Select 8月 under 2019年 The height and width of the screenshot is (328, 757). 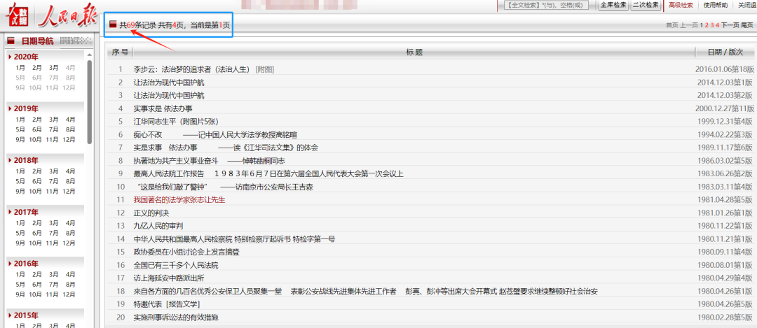click(x=71, y=129)
